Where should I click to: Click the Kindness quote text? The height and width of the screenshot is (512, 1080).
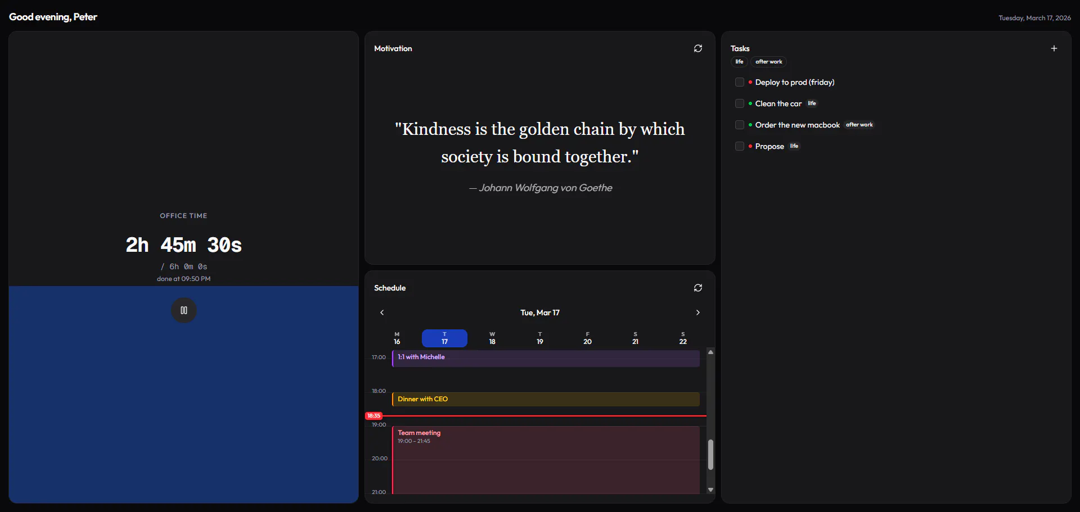(x=540, y=143)
